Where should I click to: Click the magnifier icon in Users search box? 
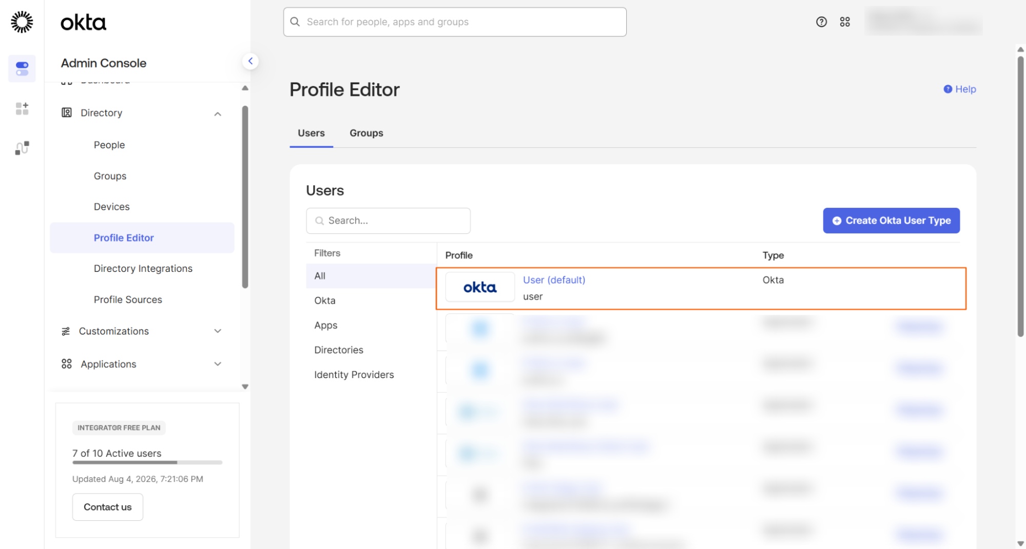319,221
